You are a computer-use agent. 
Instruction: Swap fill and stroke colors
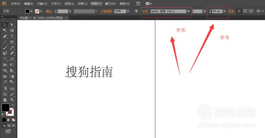tap(13, 105)
